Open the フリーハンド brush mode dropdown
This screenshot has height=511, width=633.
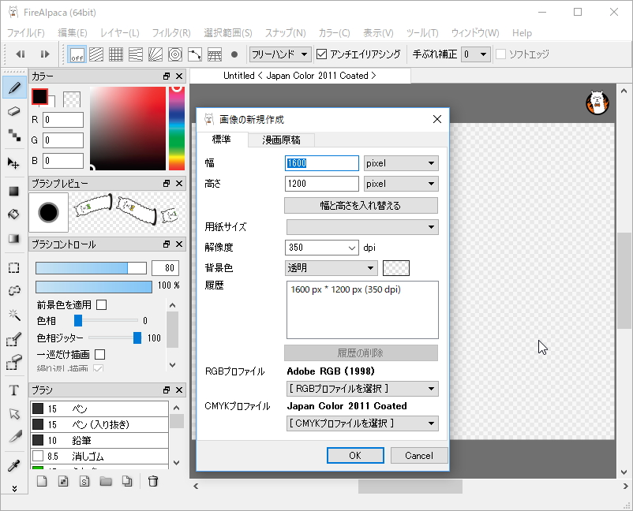tap(280, 54)
